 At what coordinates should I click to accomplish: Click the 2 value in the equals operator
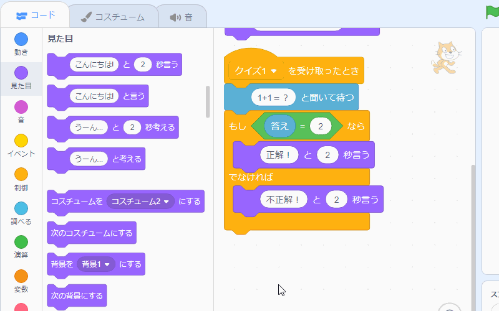click(321, 126)
